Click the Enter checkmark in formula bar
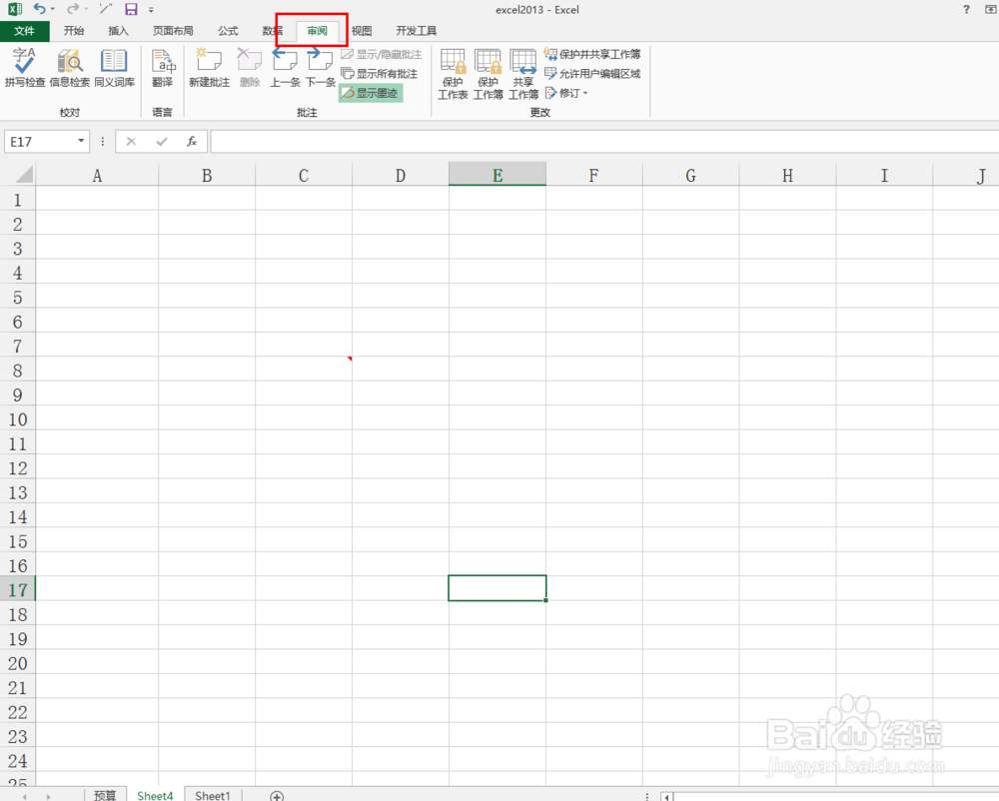This screenshot has height=801, width=999. (162, 142)
